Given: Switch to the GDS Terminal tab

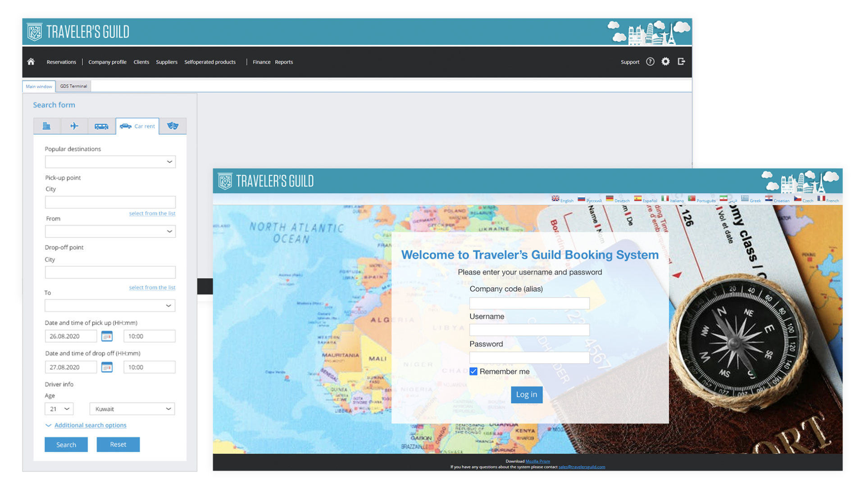Looking at the screenshot, I should coord(73,86).
